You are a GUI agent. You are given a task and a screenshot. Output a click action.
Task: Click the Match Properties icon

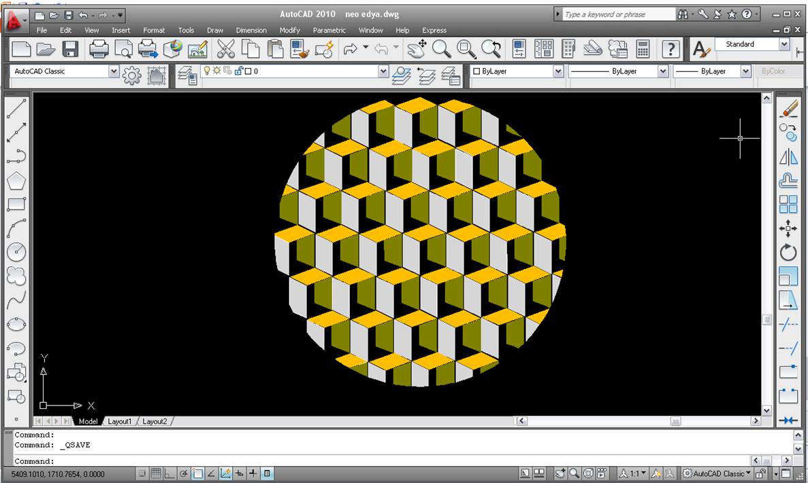(300, 50)
